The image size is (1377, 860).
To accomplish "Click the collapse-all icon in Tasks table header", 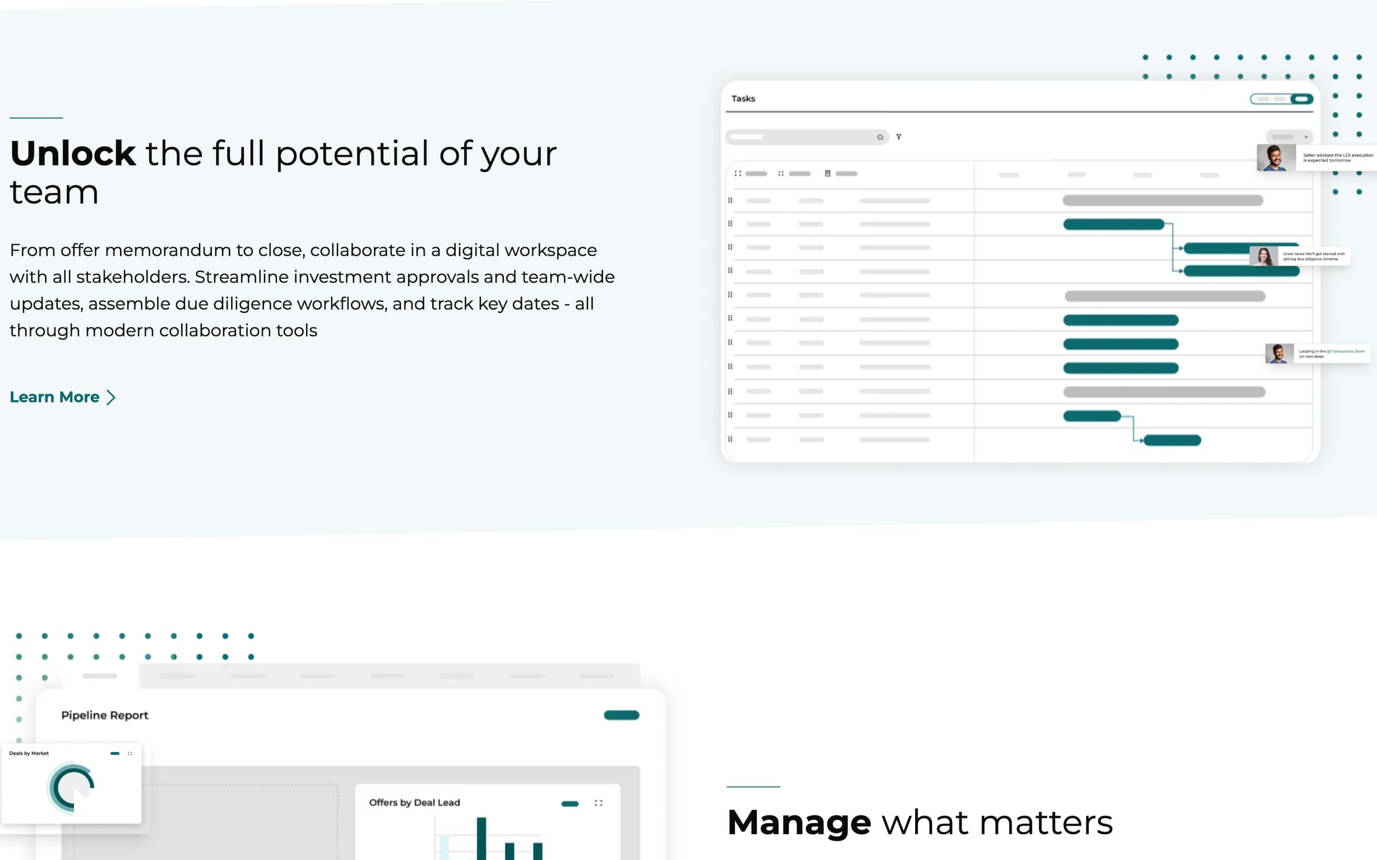I will pyautogui.click(x=781, y=173).
